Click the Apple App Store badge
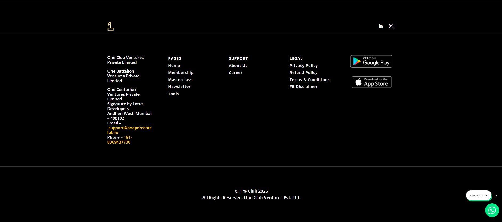The image size is (502, 222). click(x=371, y=82)
